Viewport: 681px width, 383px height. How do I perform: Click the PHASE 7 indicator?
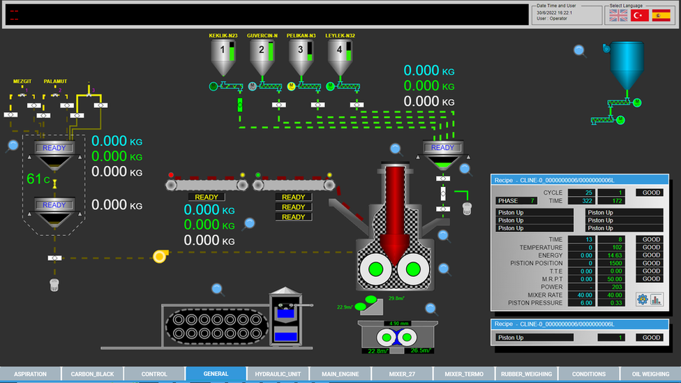click(x=516, y=201)
